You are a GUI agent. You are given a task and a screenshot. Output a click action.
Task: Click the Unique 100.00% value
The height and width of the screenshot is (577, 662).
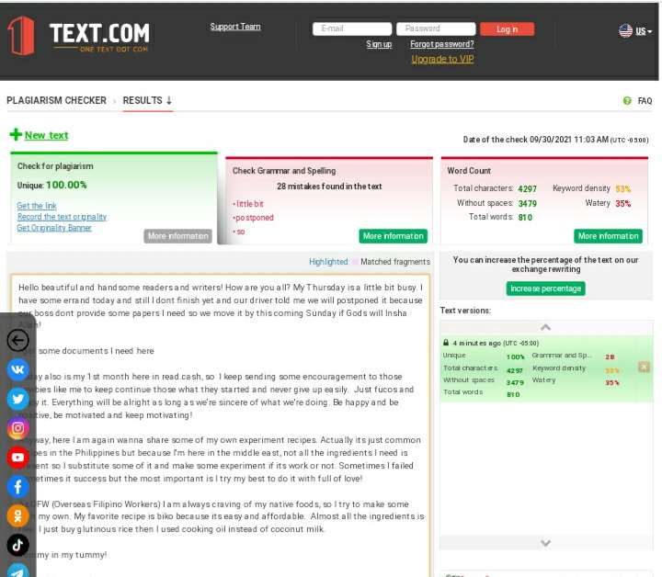click(66, 185)
